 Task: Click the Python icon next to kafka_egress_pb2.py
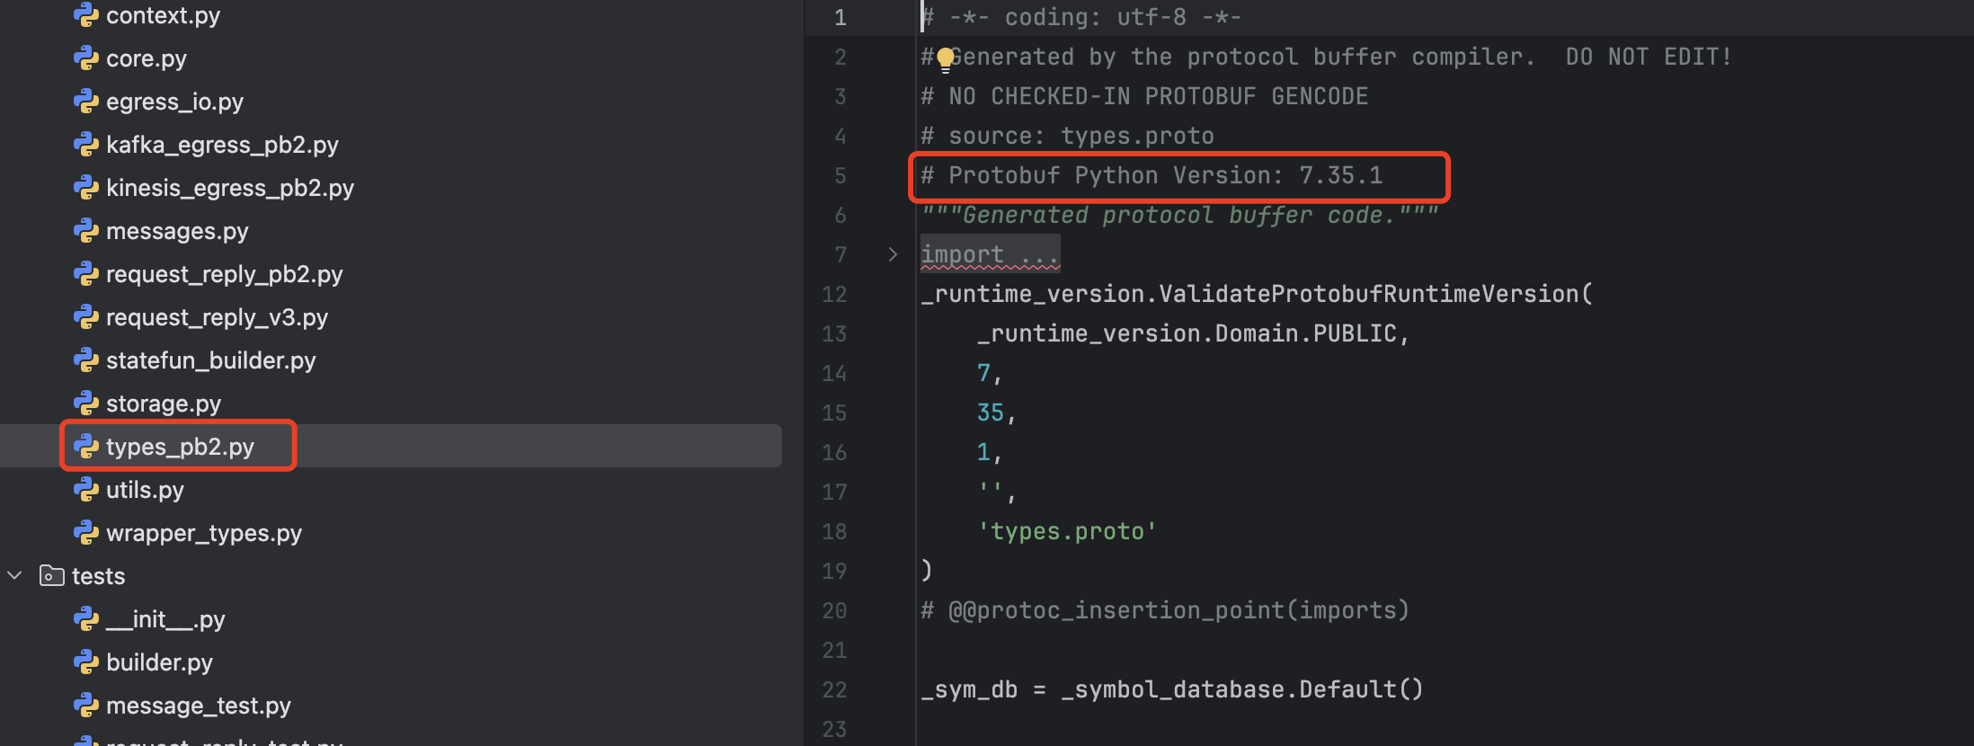(x=85, y=145)
